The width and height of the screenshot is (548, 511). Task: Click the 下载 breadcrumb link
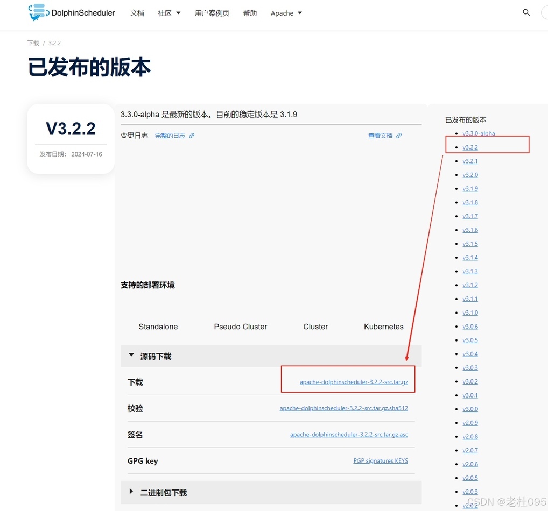point(33,43)
